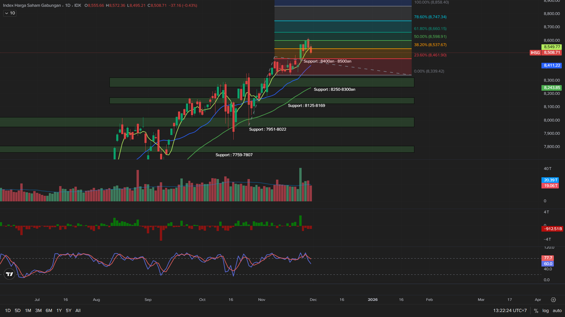Click the 8,411.22 blue price tag

point(551,65)
